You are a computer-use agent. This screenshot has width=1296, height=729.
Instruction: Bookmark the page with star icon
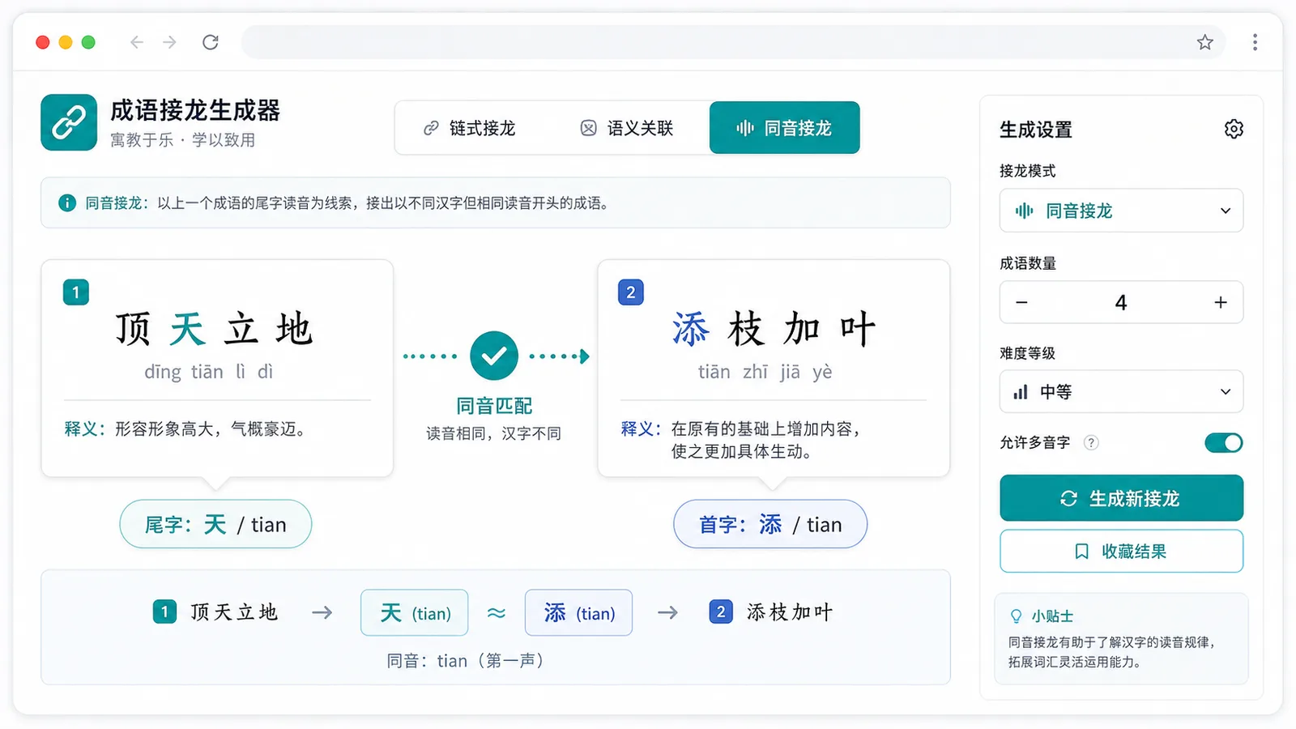coord(1205,42)
